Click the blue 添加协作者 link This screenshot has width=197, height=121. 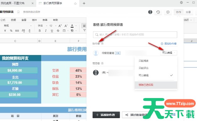[x=169, y=44]
